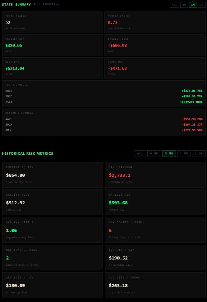Viewport: 207px width, 302px height.
Task: Click the Largest Loss amount -$606.98
Action: 117,46
